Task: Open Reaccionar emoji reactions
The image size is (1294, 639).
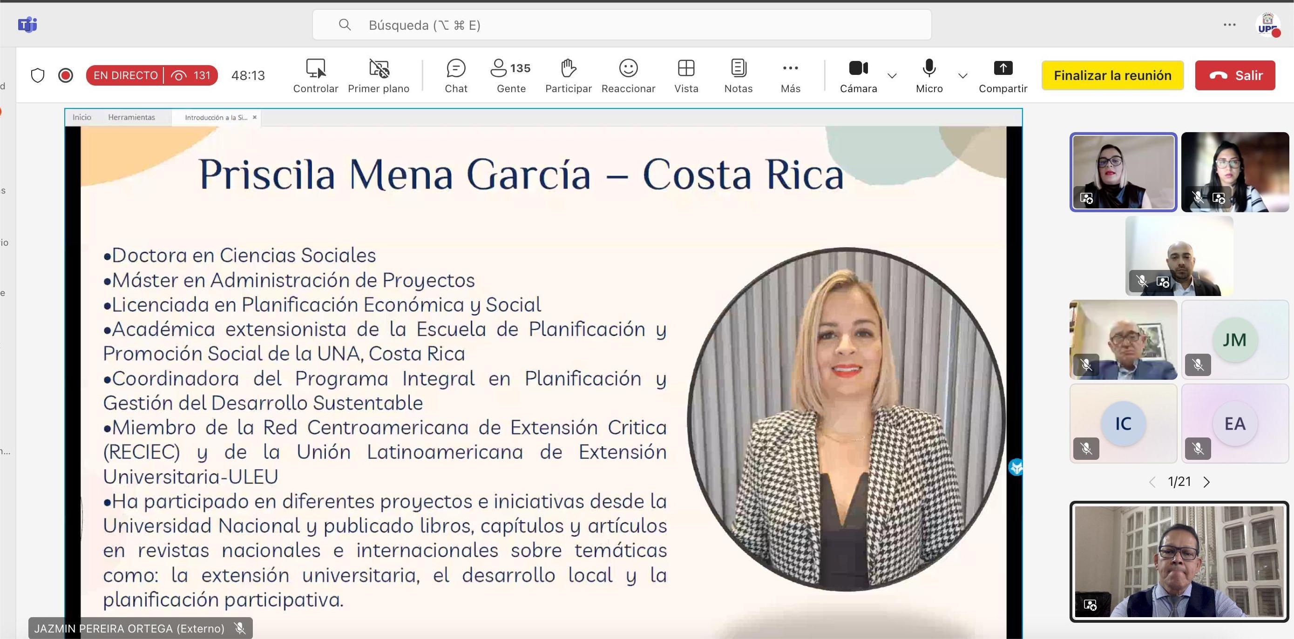Action: (x=629, y=76)
